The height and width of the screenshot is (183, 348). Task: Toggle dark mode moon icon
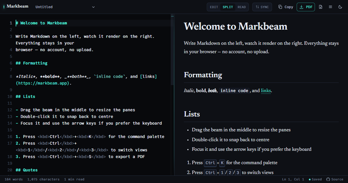click(340, 7)
